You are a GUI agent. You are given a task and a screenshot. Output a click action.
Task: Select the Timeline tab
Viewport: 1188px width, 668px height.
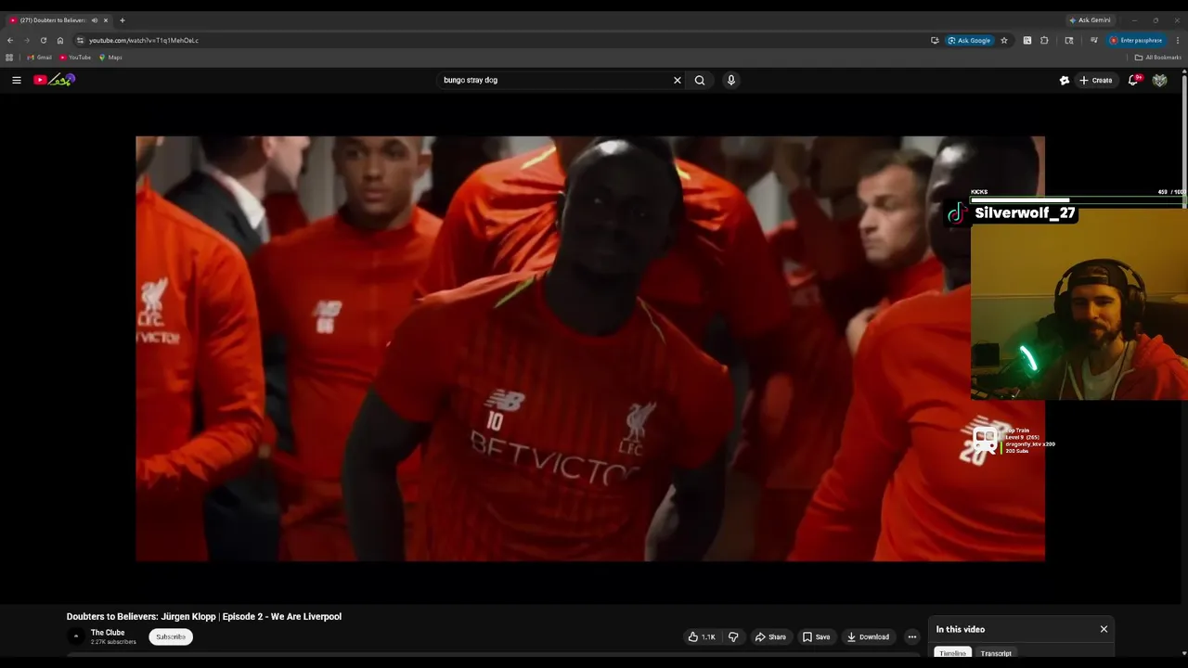tap(952, 653)
